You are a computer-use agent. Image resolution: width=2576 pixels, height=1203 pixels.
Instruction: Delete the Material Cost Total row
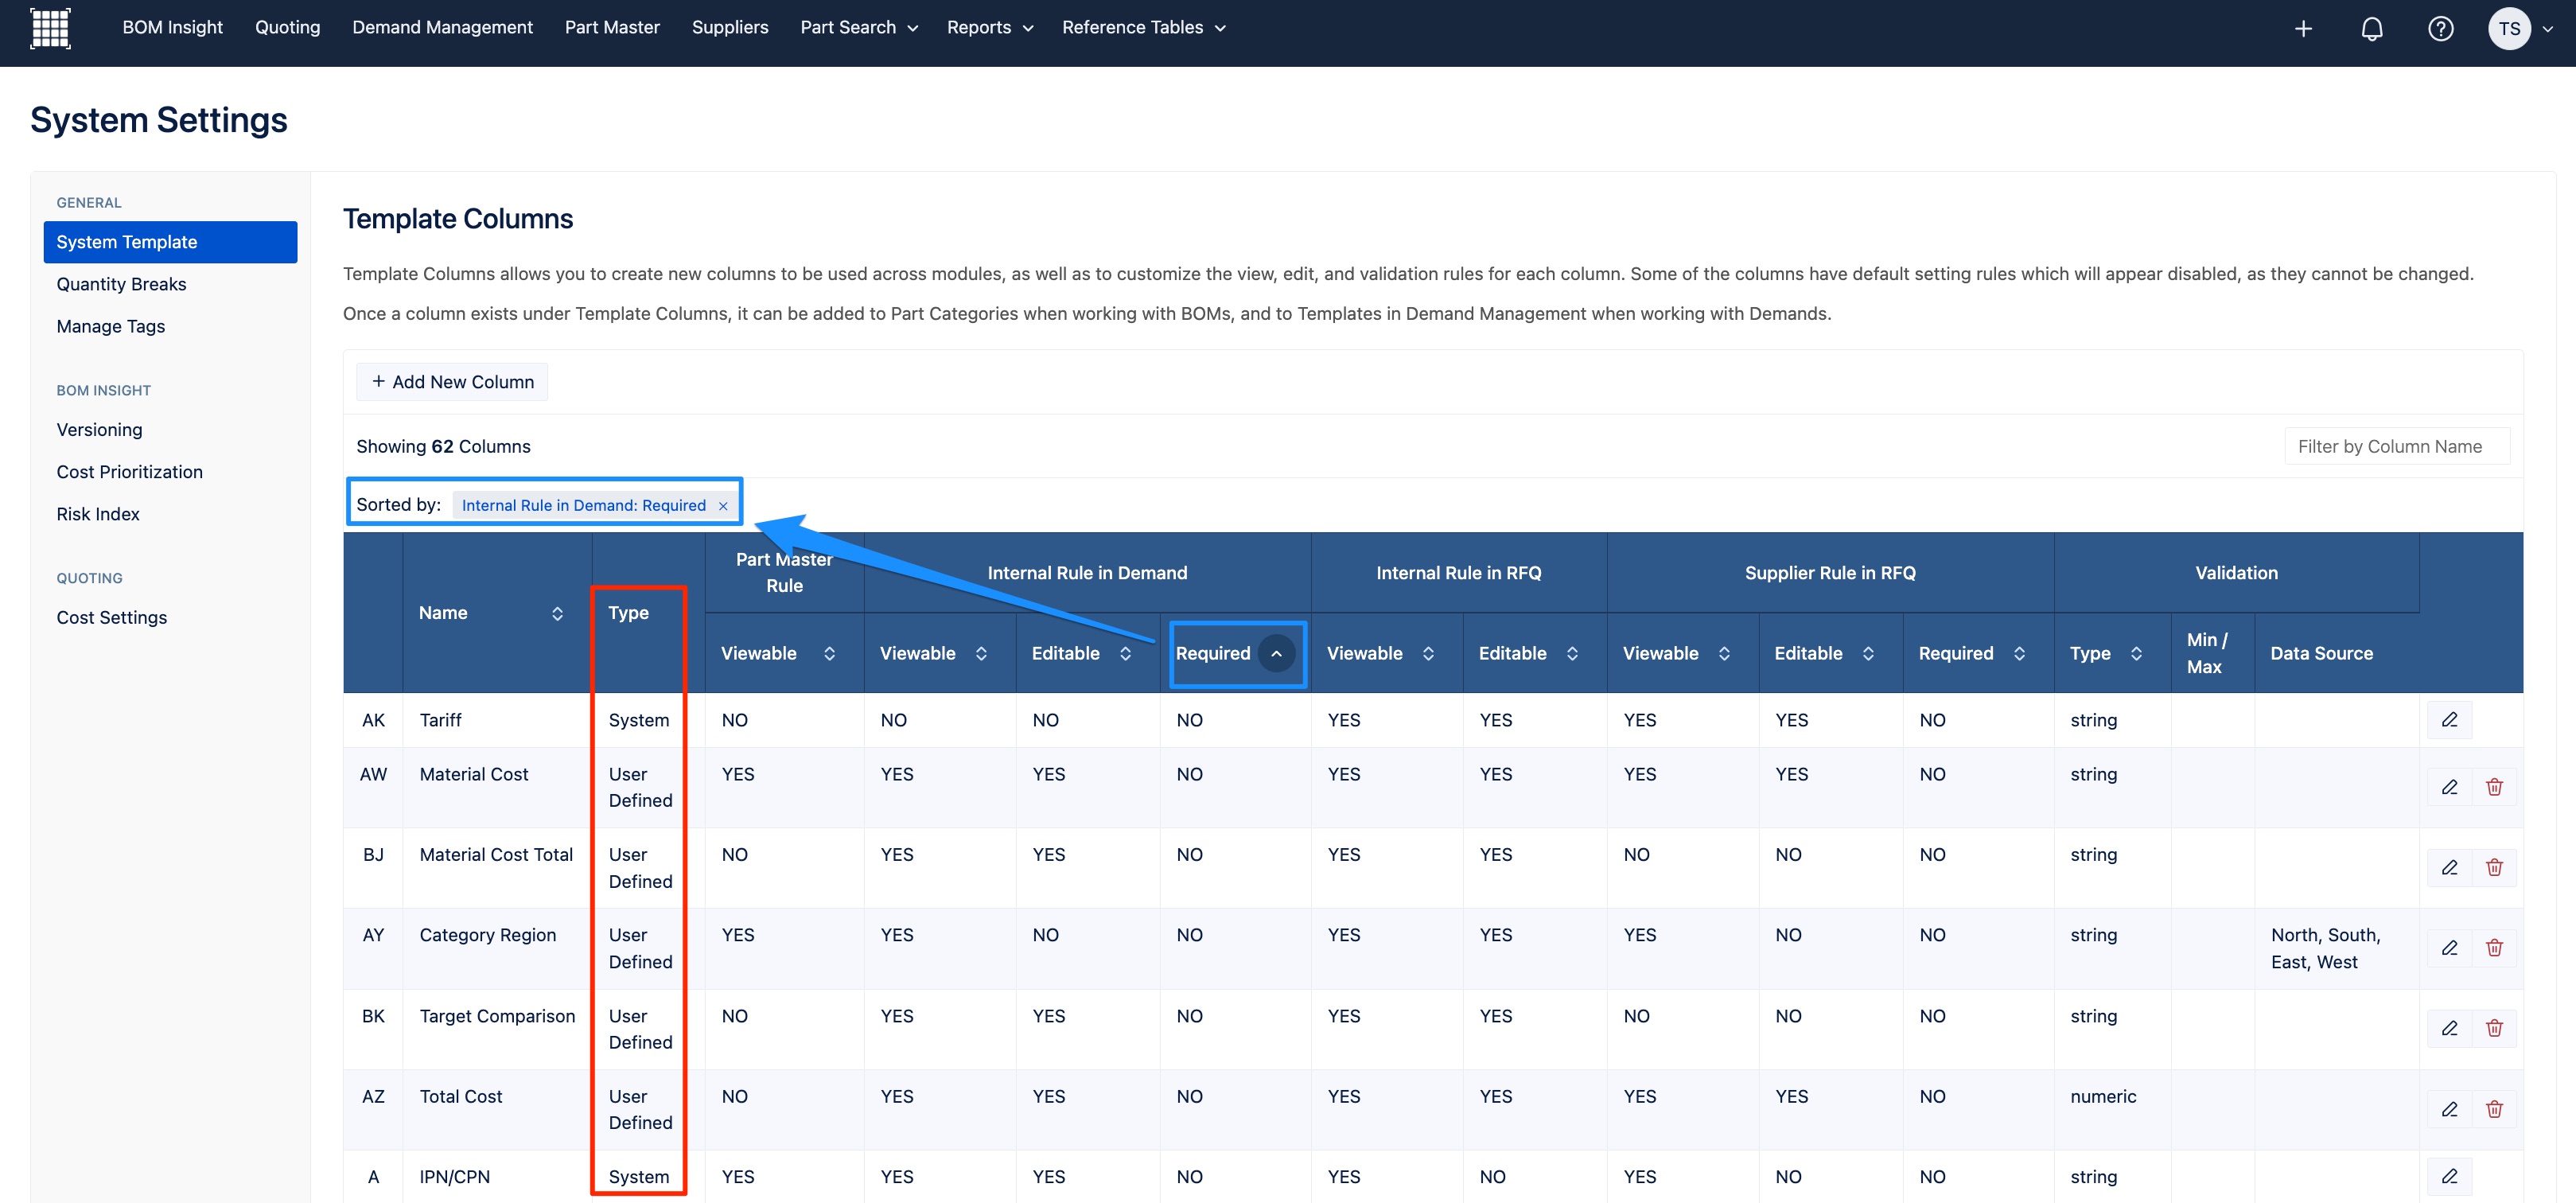[x=2494, y=868]
